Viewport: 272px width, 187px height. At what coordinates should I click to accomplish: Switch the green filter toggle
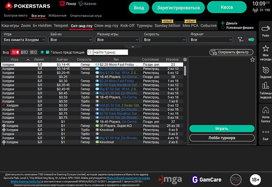(x=251, y=40)
